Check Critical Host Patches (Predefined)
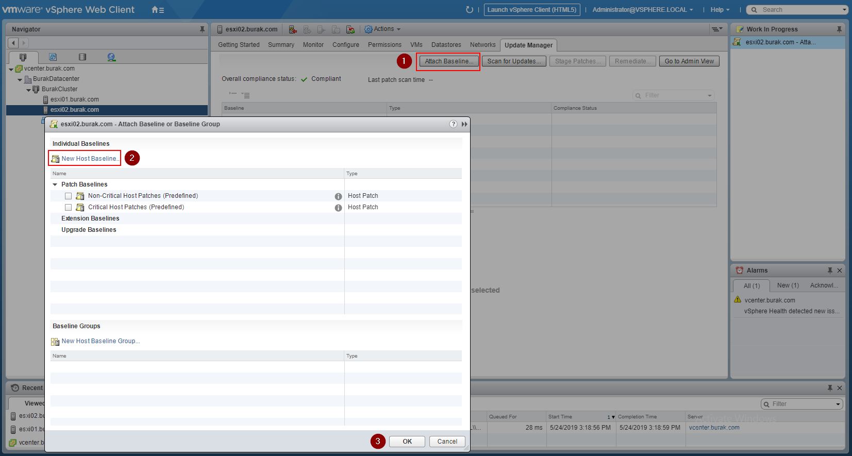The image size is (852, 456). (x=68, y=207)
